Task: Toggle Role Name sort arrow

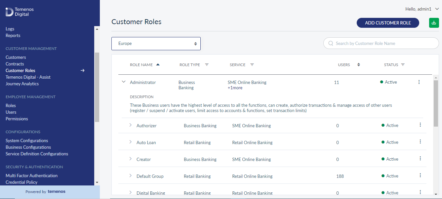Action: (158, 64)
